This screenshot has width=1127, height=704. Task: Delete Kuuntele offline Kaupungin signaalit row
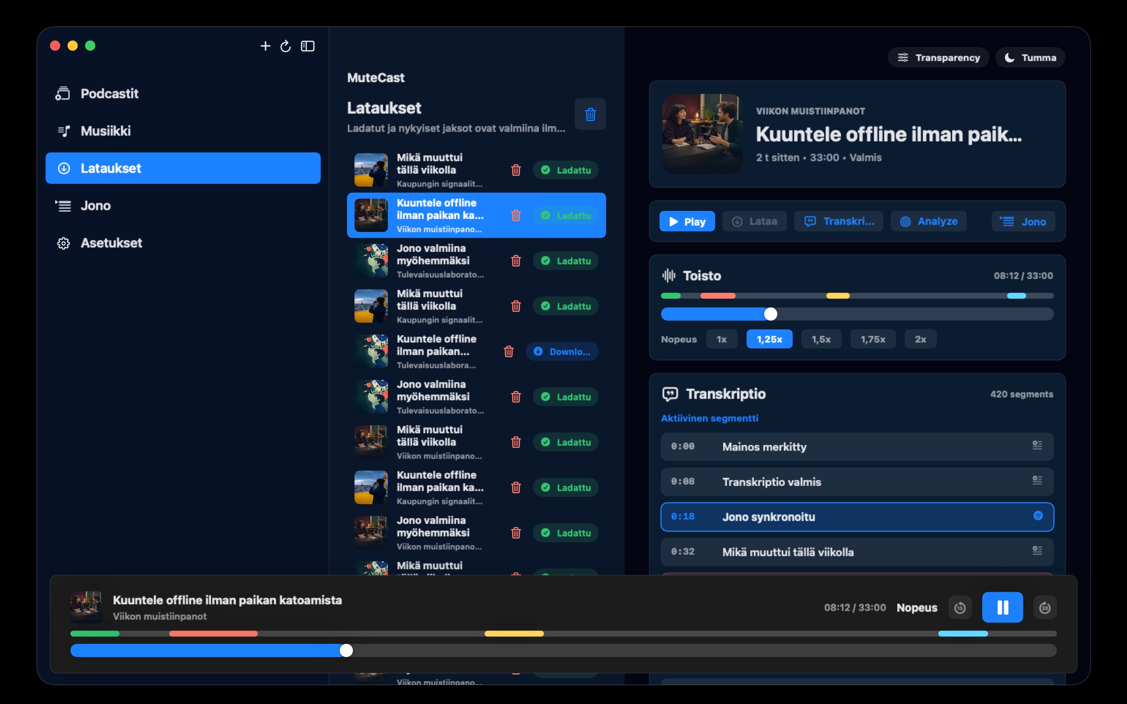pyautogui.click(x=516, y=487)
